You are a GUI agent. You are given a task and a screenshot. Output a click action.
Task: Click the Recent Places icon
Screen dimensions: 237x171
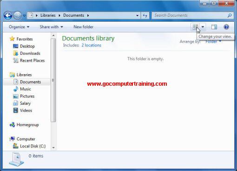click(16, 60)
